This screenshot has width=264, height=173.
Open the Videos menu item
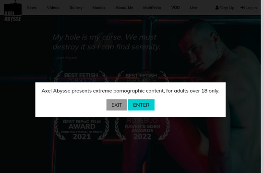coord(53,8)
